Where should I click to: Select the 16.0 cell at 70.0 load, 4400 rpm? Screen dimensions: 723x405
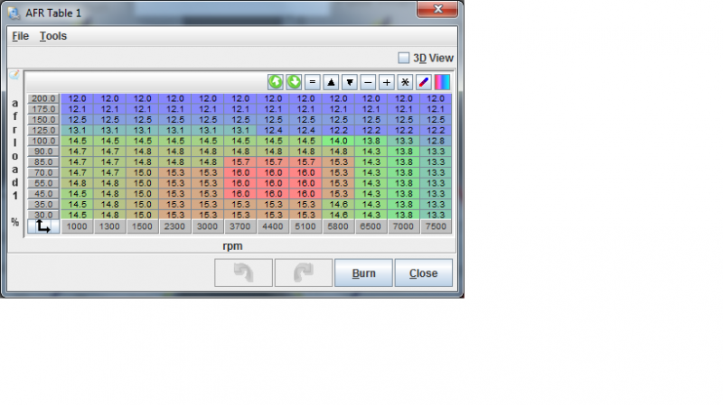pos(273,172)
